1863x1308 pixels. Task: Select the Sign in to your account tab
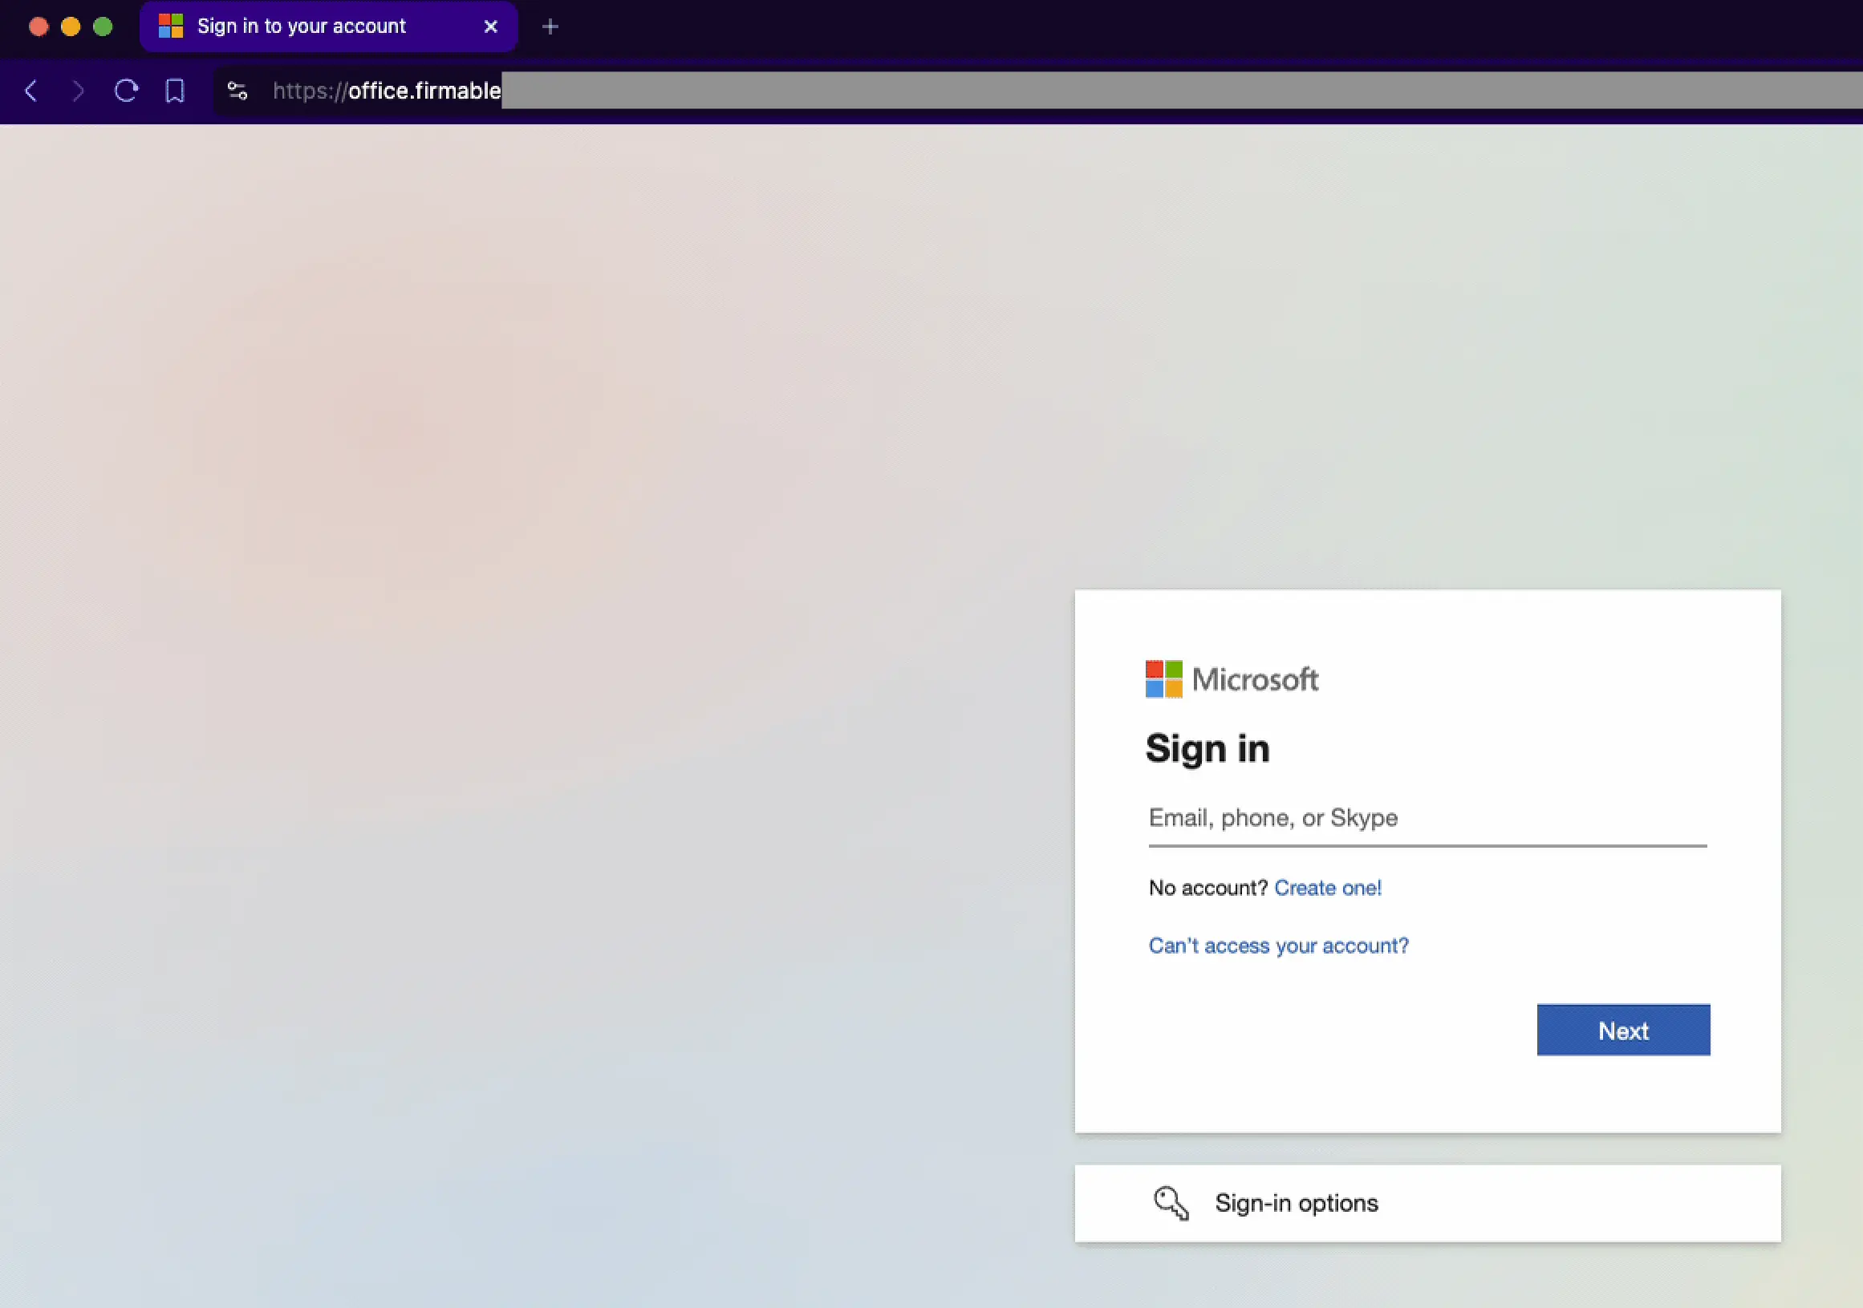click(302, 26)
